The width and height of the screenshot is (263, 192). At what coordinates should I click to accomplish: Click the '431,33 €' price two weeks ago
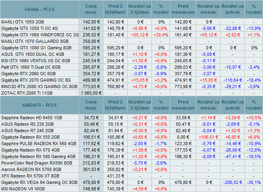tap(116, 176)
